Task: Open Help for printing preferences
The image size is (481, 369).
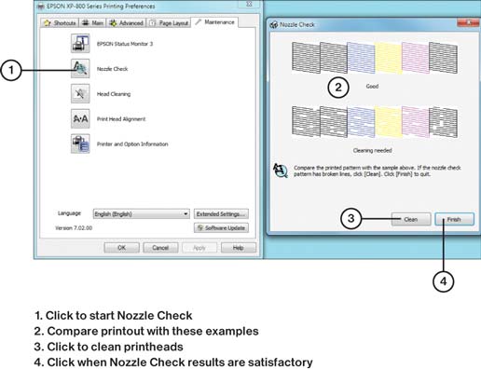Action: (x=239, y=248)
